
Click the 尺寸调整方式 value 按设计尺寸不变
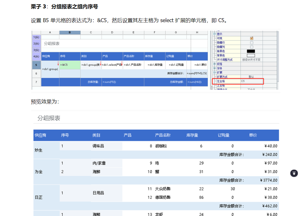pyautogui.click(x=251, y=60)
